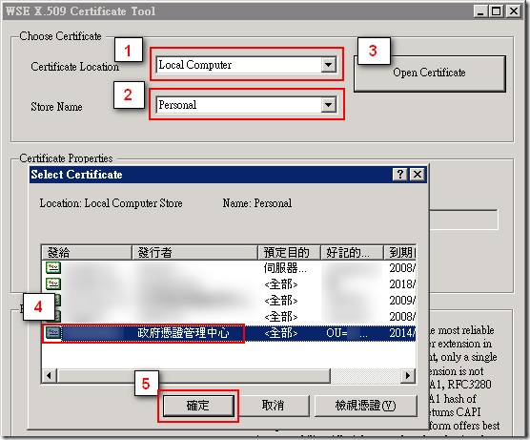Click the OU= friendly name cell

click(347, 333)
